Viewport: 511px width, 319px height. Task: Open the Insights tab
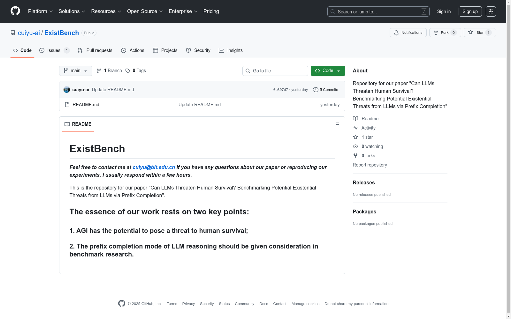231,50
